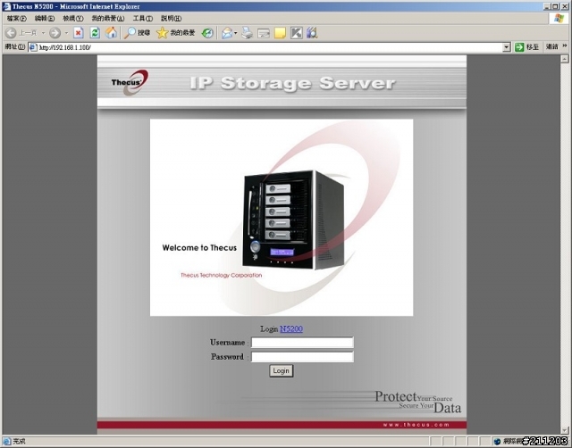Open the View menu (檢視)
Screen dimensions: 572x448
(x=73, y=18)
